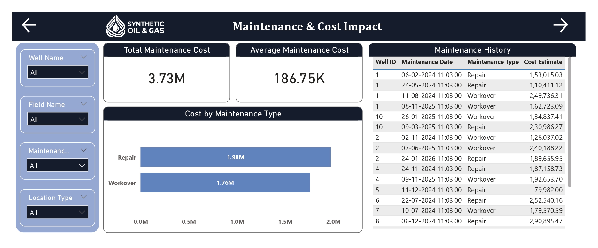The width and height of the screenshot is (598, 248).
Task: Select the Average Maintenance Cost value 186.75K
Action: pos(299,79)
